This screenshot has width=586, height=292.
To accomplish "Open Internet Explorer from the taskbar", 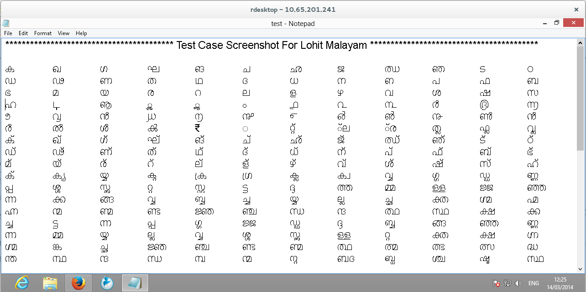I will (21, 283).
